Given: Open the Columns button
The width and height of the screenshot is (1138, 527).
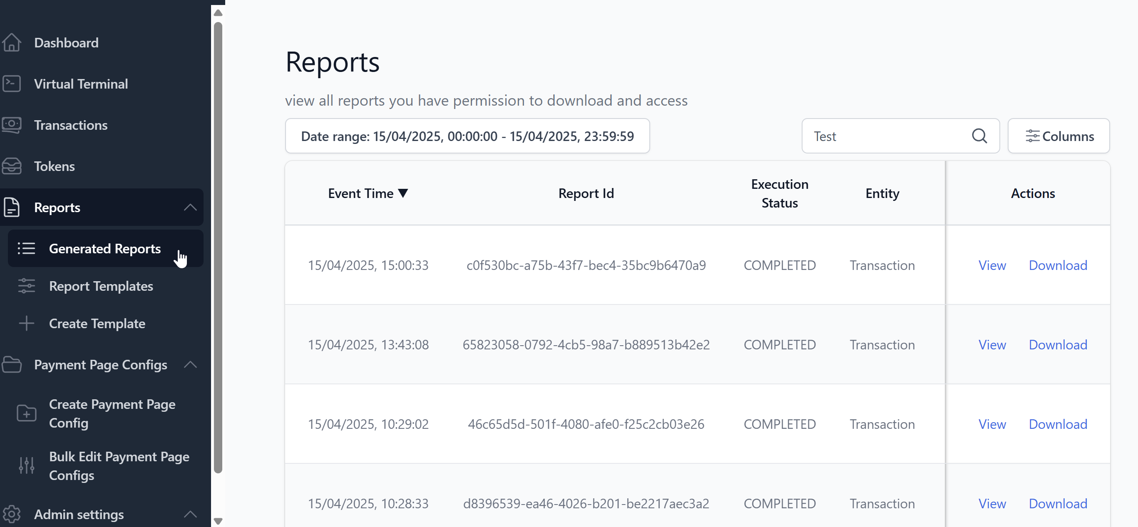Looking at the screenshot, I should (1059, 136).
